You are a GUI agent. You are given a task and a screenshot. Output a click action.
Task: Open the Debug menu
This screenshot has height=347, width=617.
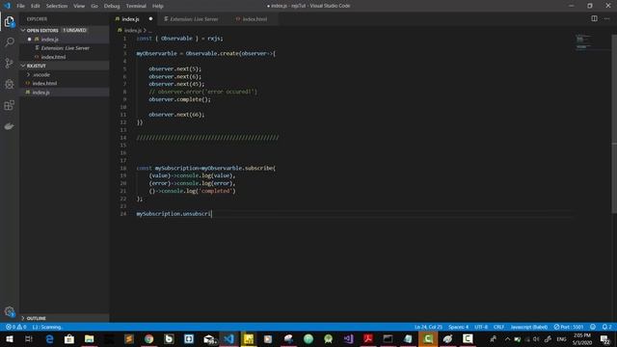[x=112, y=6]
